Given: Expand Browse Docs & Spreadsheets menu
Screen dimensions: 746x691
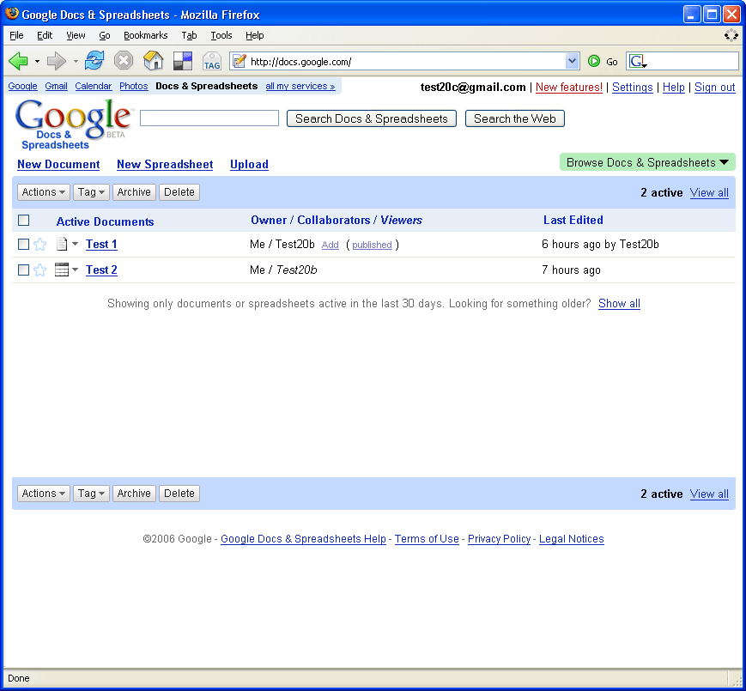Looking at the screenshot, I should pos(647,162).
